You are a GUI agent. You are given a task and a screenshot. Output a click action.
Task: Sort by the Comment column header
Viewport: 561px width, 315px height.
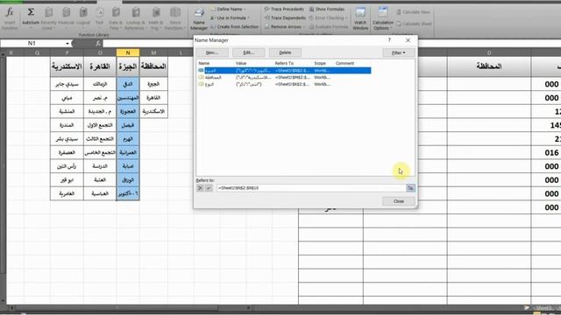(344, 63)
